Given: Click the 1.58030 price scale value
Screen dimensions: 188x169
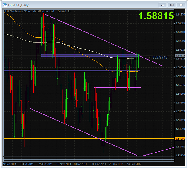Looking at the screenshot, I should point(180,67).
